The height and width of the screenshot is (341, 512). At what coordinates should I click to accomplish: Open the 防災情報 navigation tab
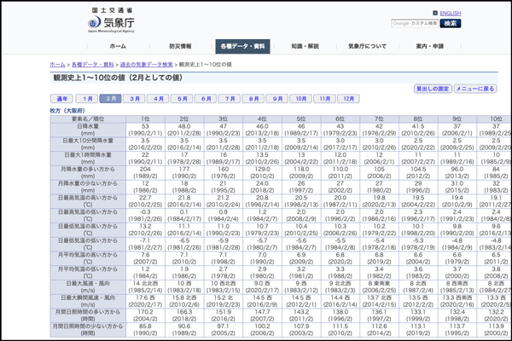tap(180, 46)
